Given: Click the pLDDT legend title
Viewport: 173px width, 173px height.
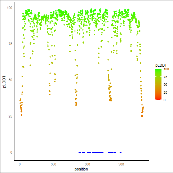Looking at the screenshot, I should (161, 66).
